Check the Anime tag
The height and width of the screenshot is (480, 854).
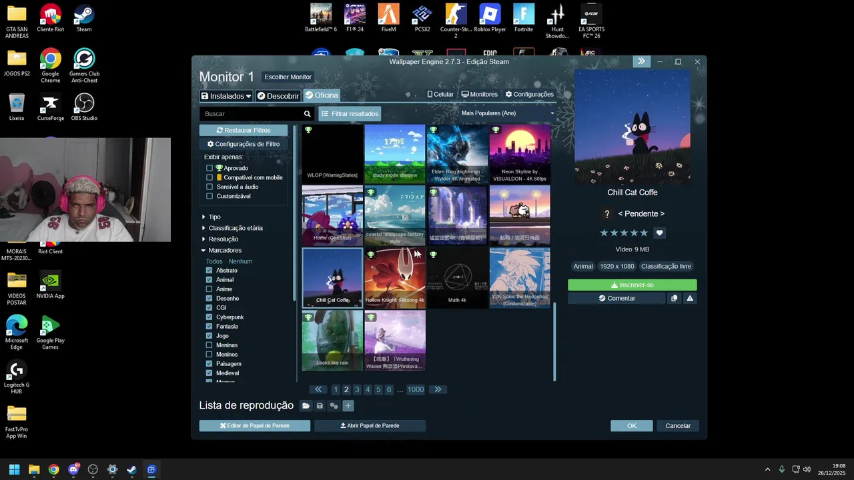point(209,289)
